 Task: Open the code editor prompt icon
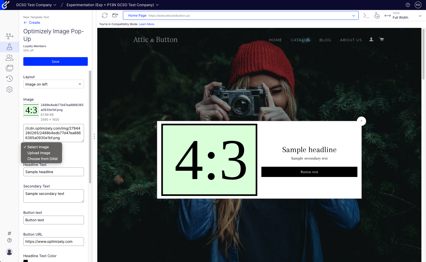(366, 16)
